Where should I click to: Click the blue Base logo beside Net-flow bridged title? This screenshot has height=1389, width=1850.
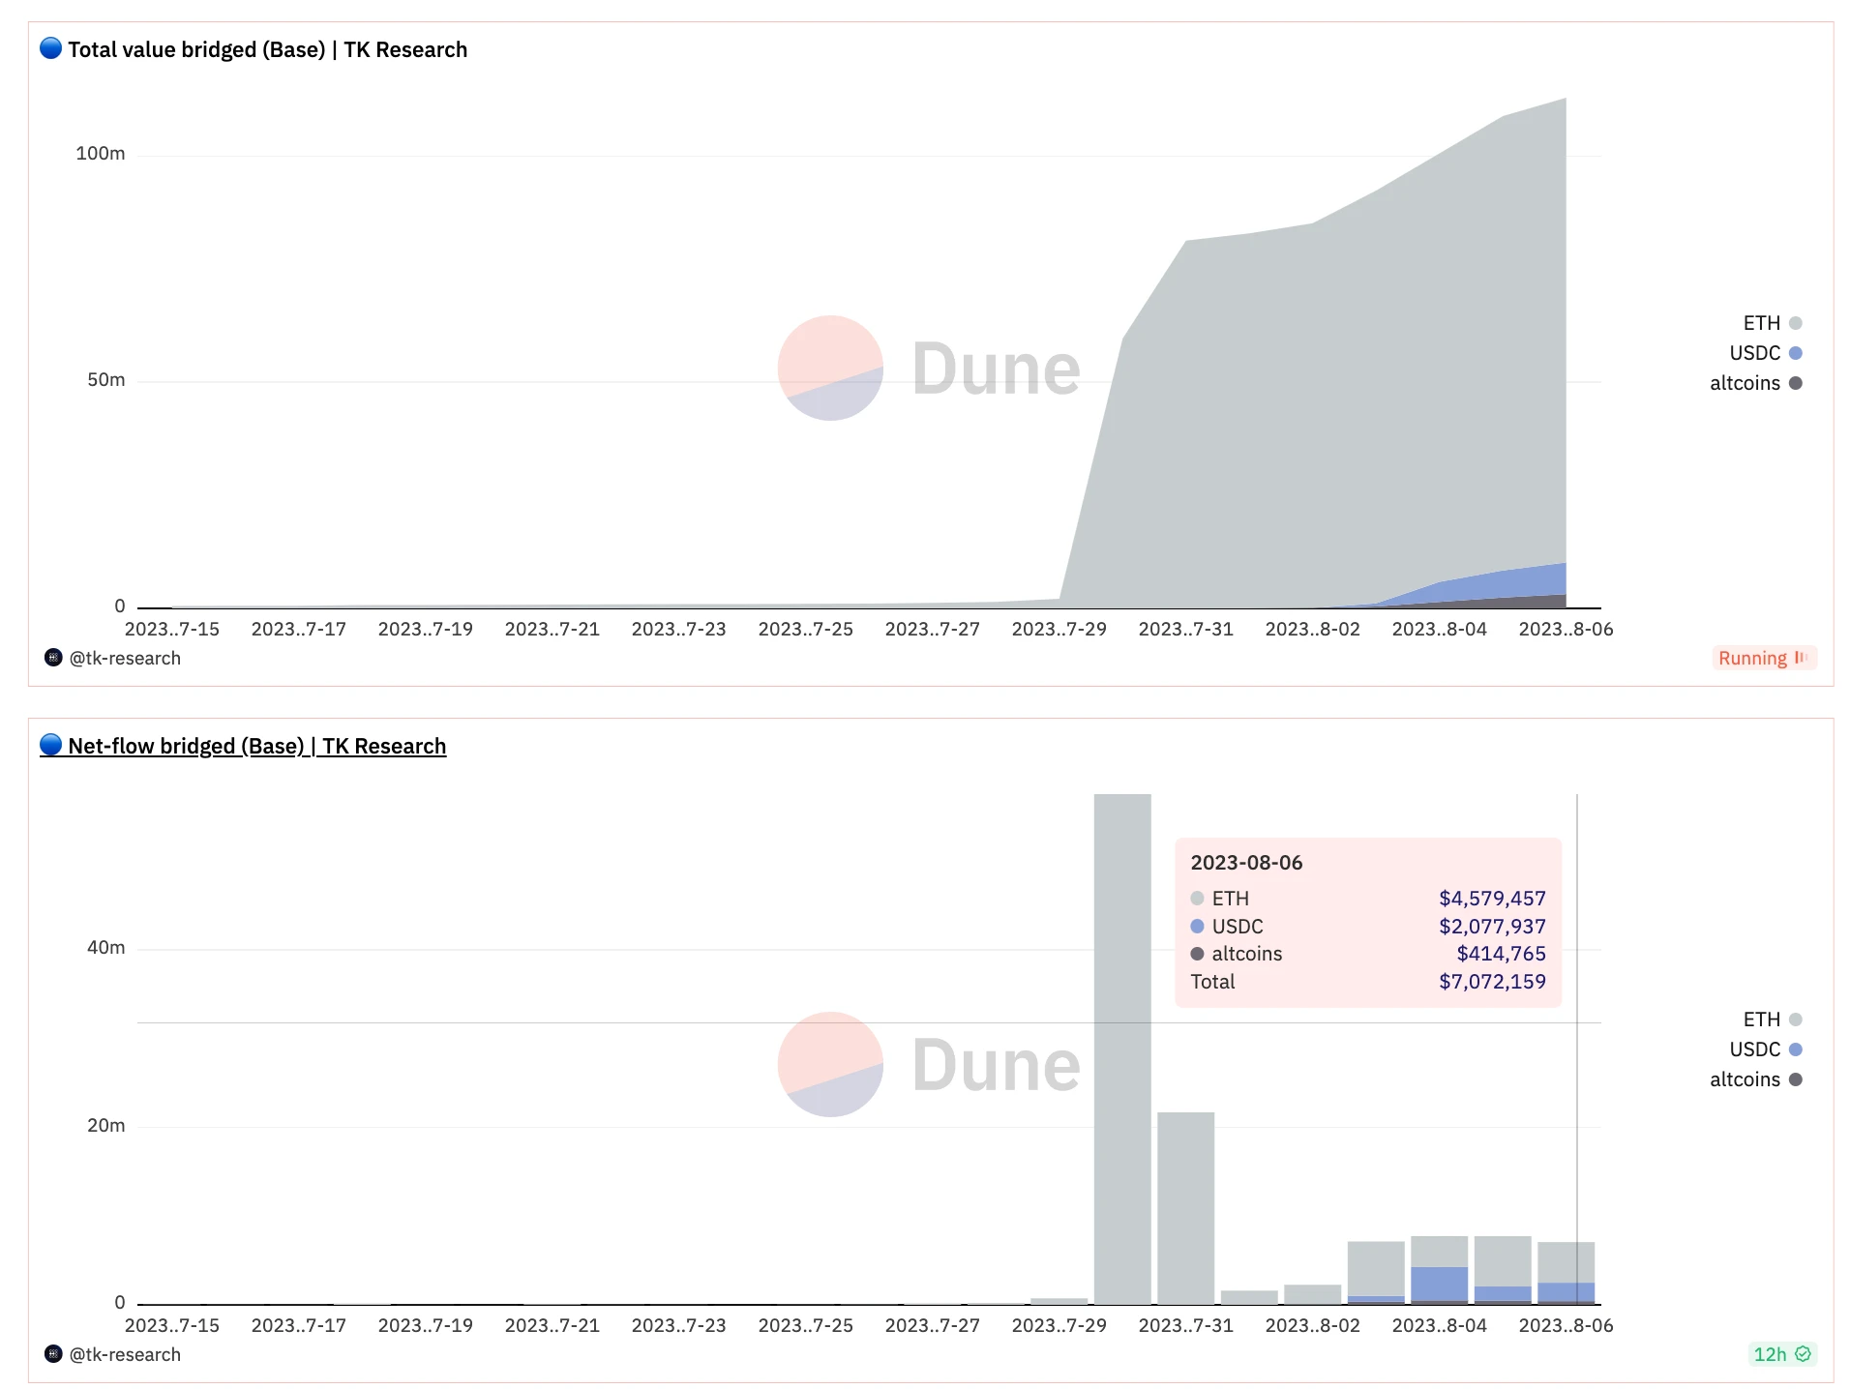[51, 745]
